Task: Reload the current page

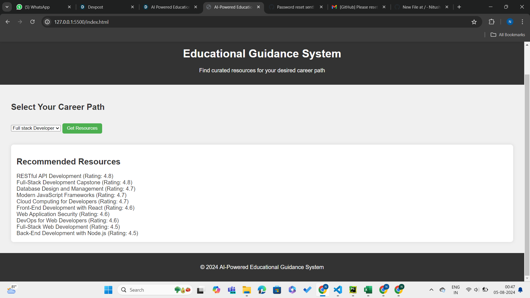Action: 32,22
